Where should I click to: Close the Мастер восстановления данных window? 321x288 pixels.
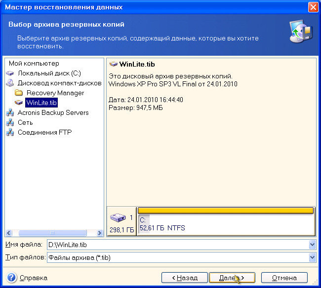coord(313,7)
